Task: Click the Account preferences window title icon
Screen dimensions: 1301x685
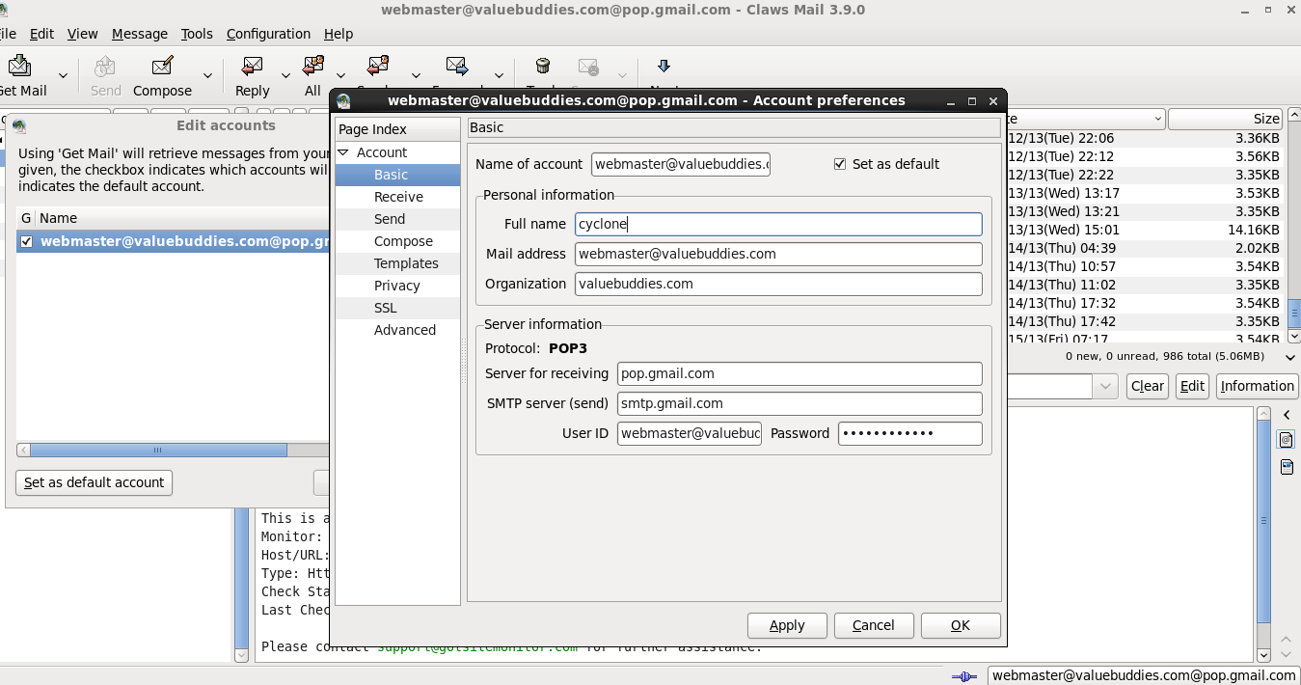Action: 343,100
